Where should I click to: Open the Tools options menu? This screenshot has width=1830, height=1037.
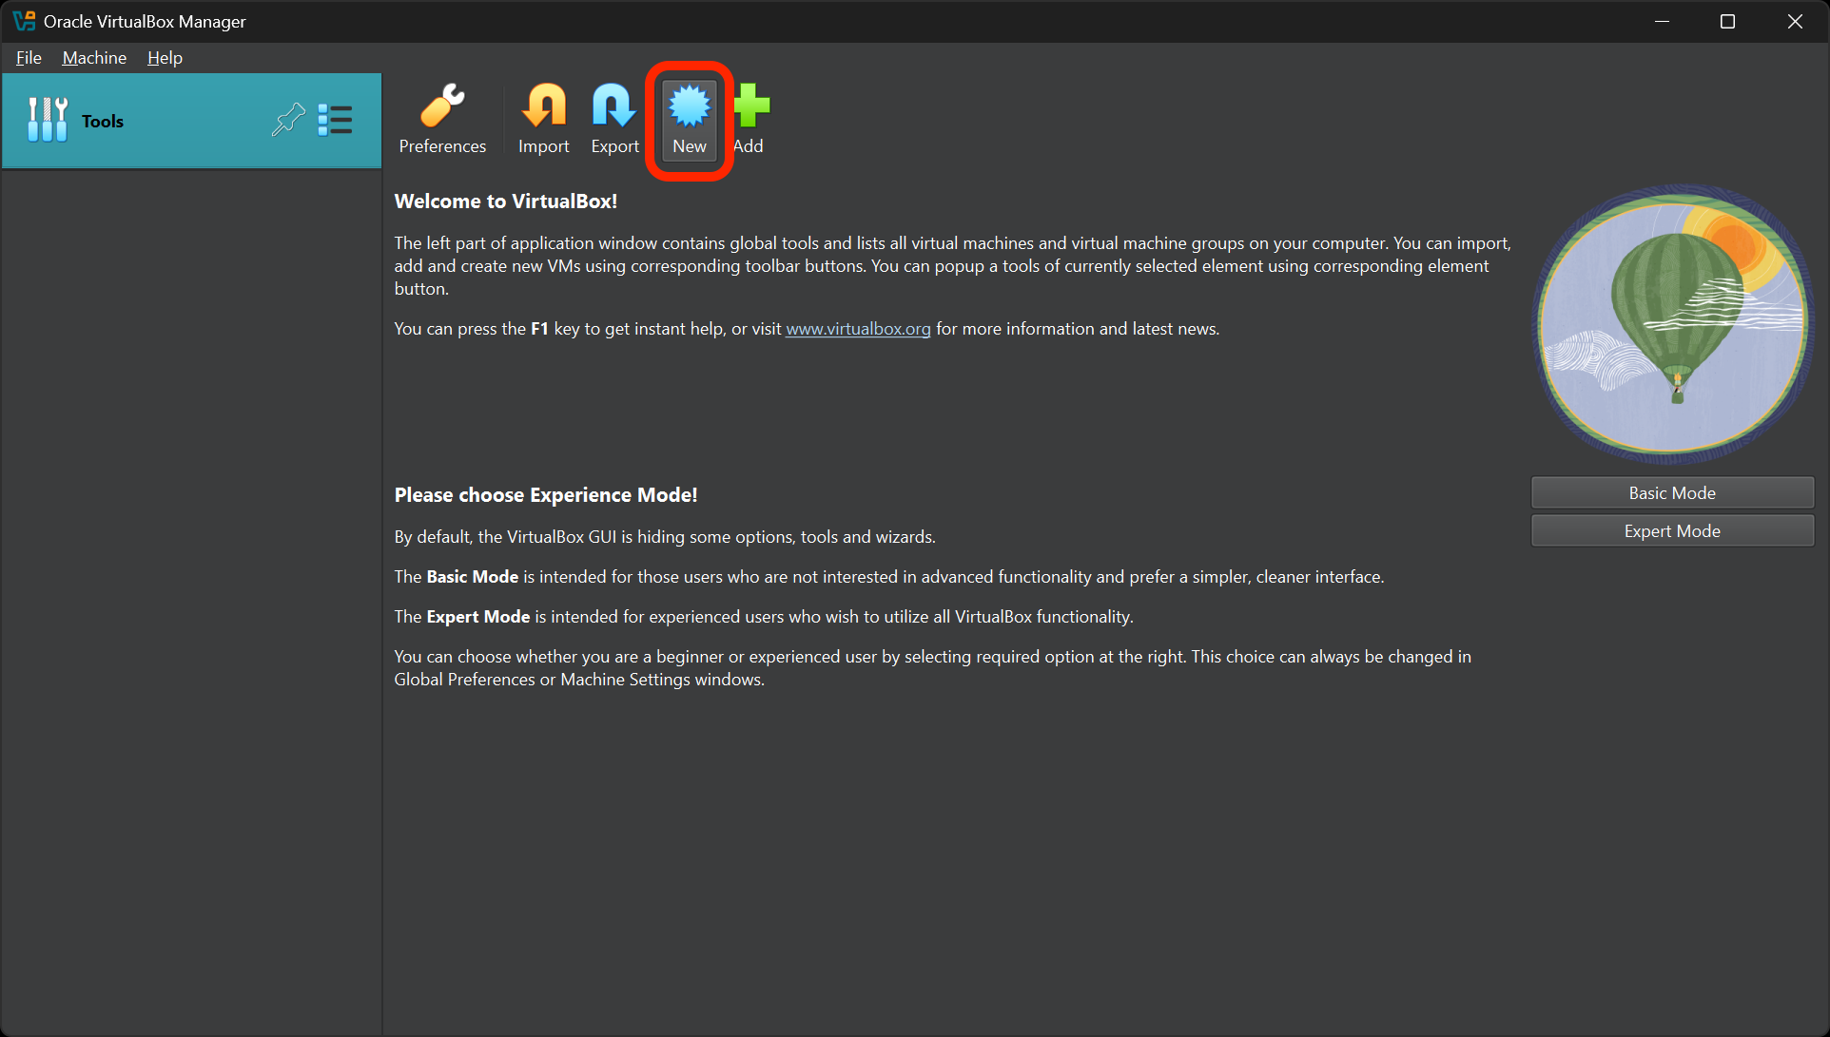[336, 120]
